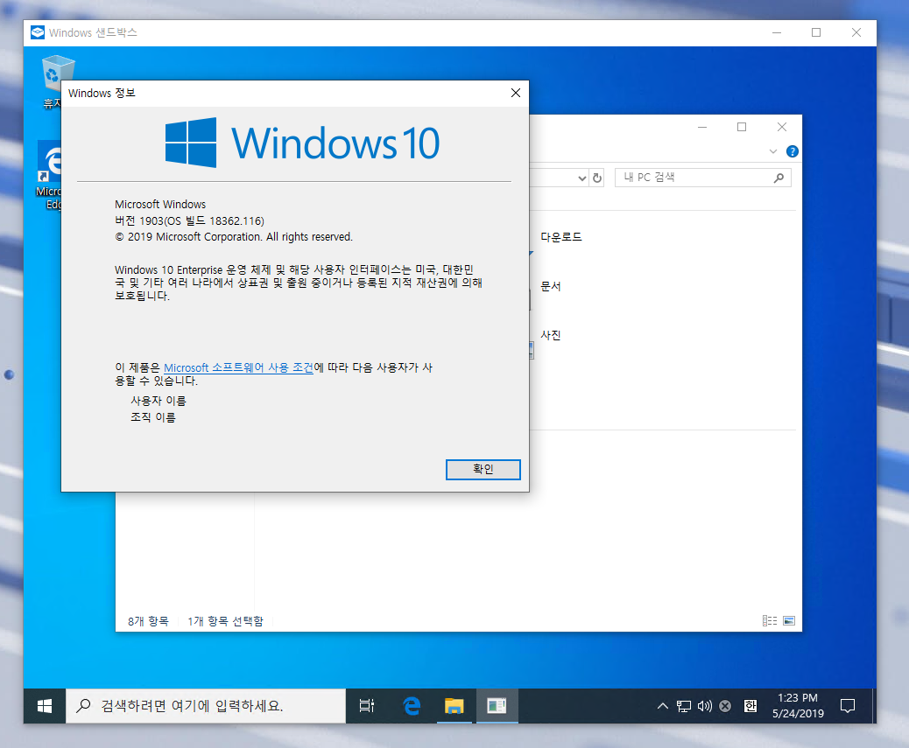Open the volume tray icon
The height and width of the screenshot is (748, 909).
704,706
